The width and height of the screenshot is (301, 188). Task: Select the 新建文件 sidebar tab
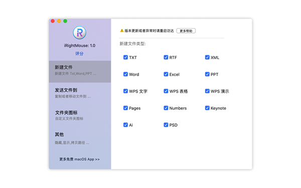(x=80, y=72)
